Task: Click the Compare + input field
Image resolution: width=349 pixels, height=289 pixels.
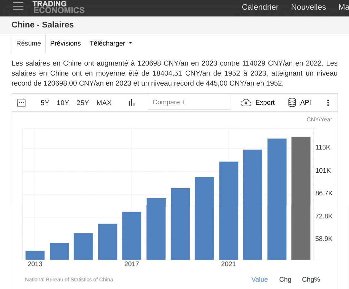Action: [189, 102]
